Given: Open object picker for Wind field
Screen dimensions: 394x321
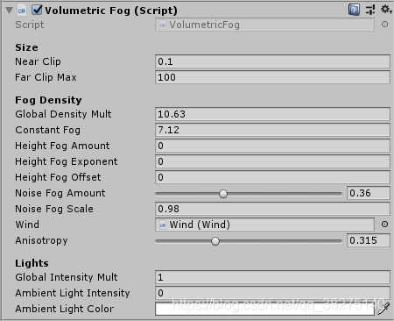Looking at the screenshot, I should [x=384, y=225].
